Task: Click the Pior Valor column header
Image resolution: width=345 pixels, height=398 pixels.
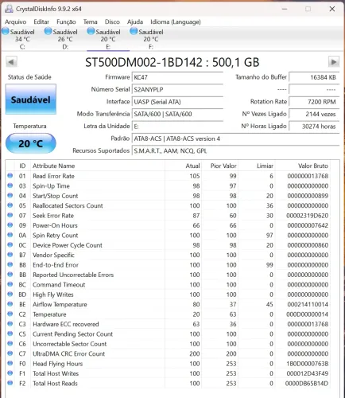Action: coord(219,166)
